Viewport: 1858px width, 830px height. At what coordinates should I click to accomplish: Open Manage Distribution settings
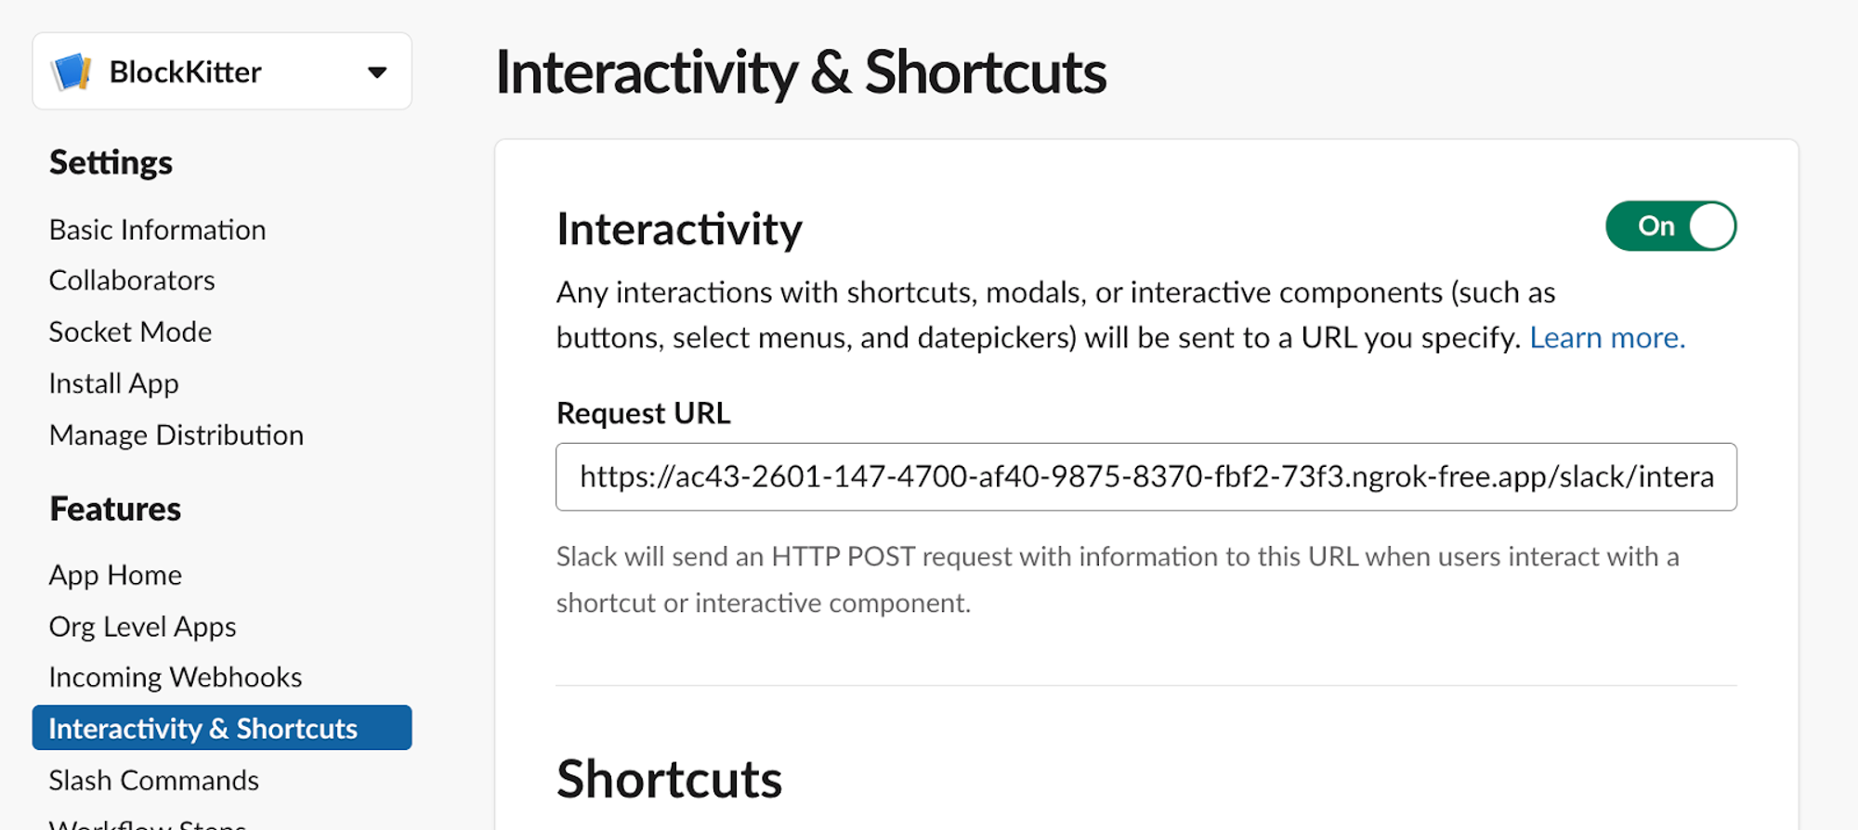pyautogui.click(x=176, y=434)
